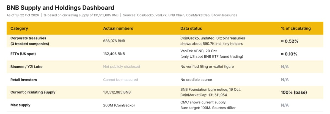Click the 132,403 BNB value
The image size is (330, 114).
114,54
